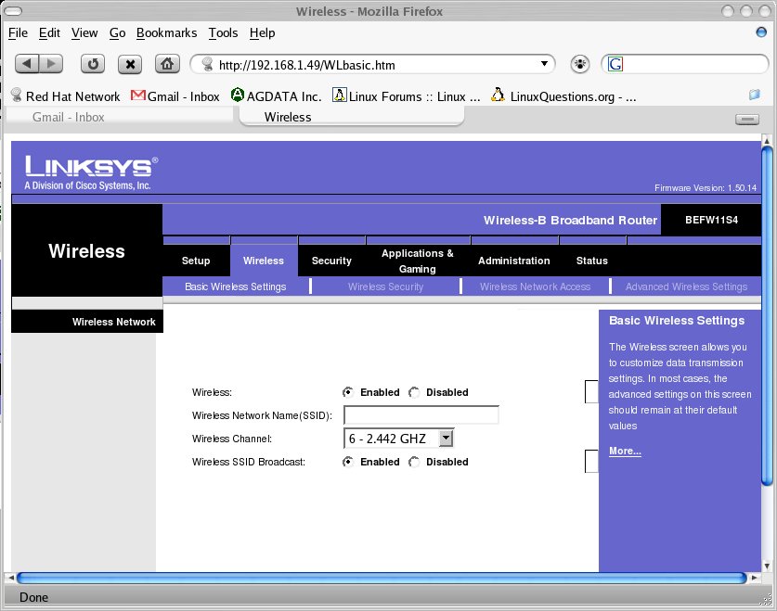This screenshot has width=777, height=611.
Task: Click the Wireless Network Name SSID field
Action: [x=421, y=415]
